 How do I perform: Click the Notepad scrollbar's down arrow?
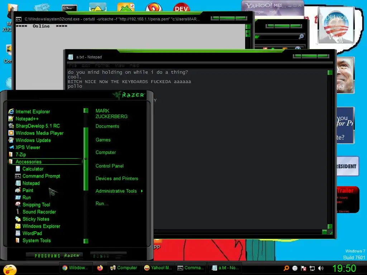coord(330,226)
